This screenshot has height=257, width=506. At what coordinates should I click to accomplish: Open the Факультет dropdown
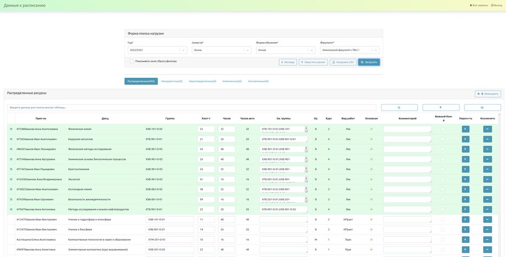pyautogui.click(x=350, y=50)
